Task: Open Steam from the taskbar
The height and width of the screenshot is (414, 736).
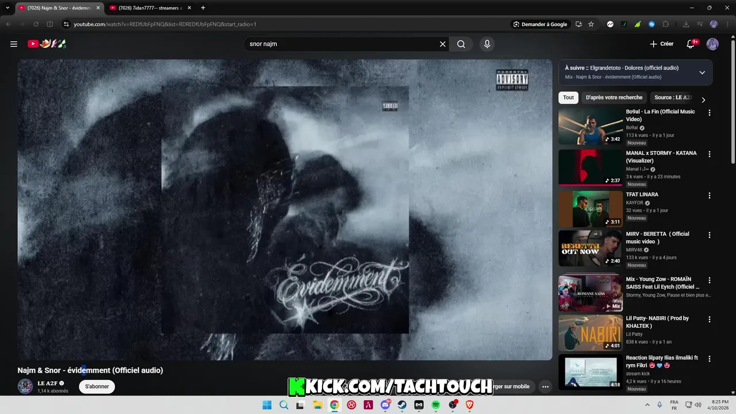Action: pyautogui.click(x=402, y=405)
